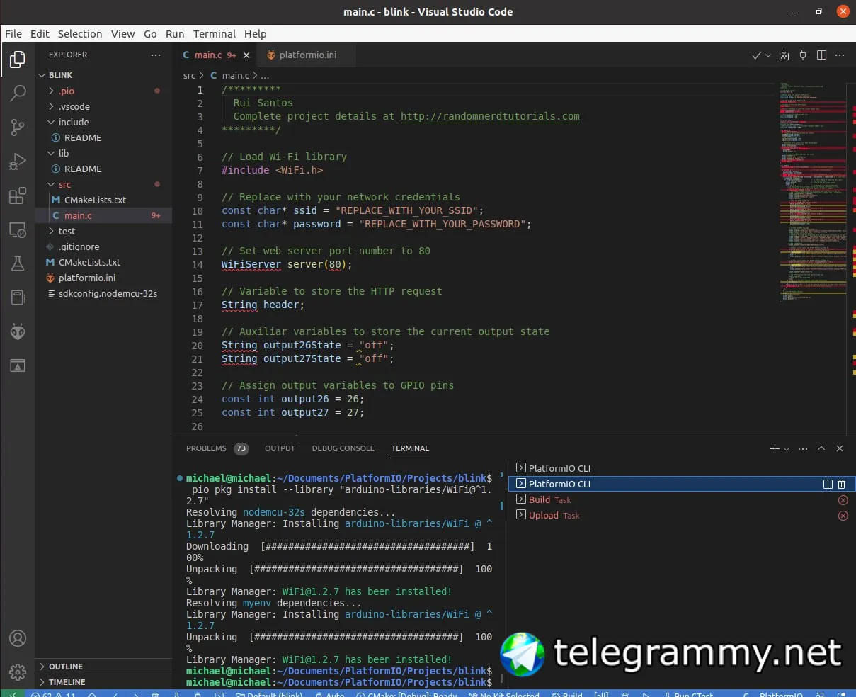Kill terminal with the trash icon
Screen dimensions: 856x697
[842, 484]
